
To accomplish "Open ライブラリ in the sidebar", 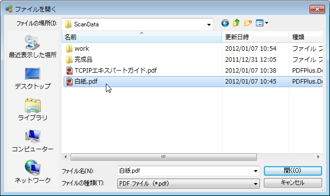I will (x=33, y=109).
